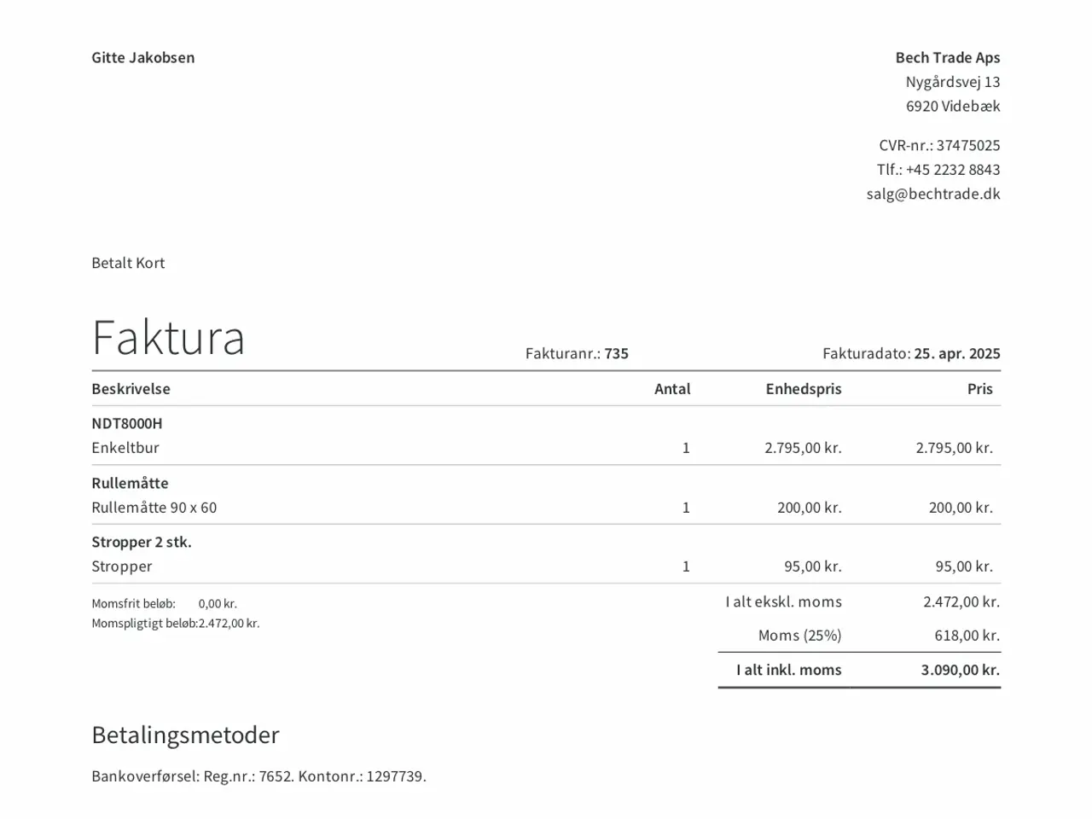Click the bold Rullemåtte product title
Image resolution: width=1092 pixels, height=819 pixels.
pos(130,483)
